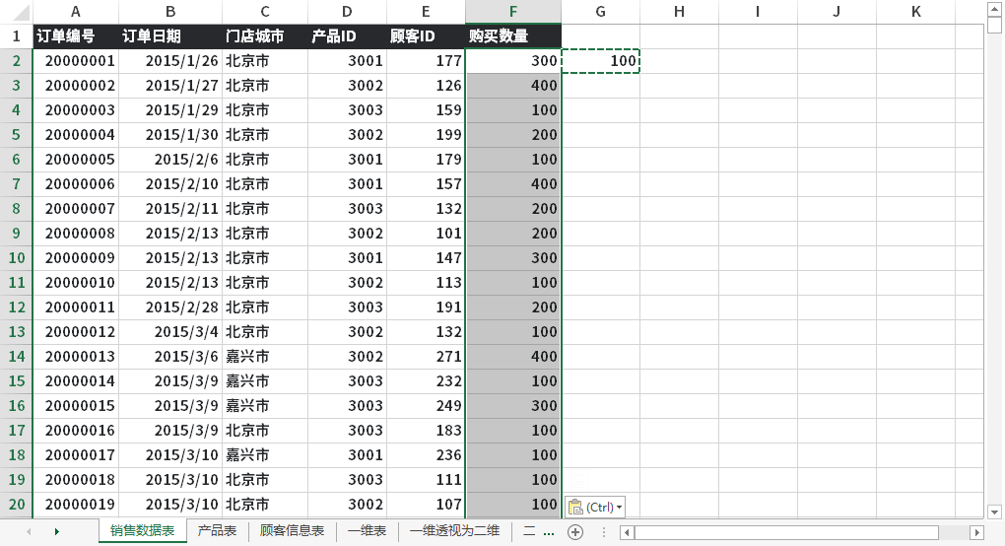This screenshot has width=1005, height=546.
Task: Click 嘉兴市 in row 18
Action: [x=265, y=455]
